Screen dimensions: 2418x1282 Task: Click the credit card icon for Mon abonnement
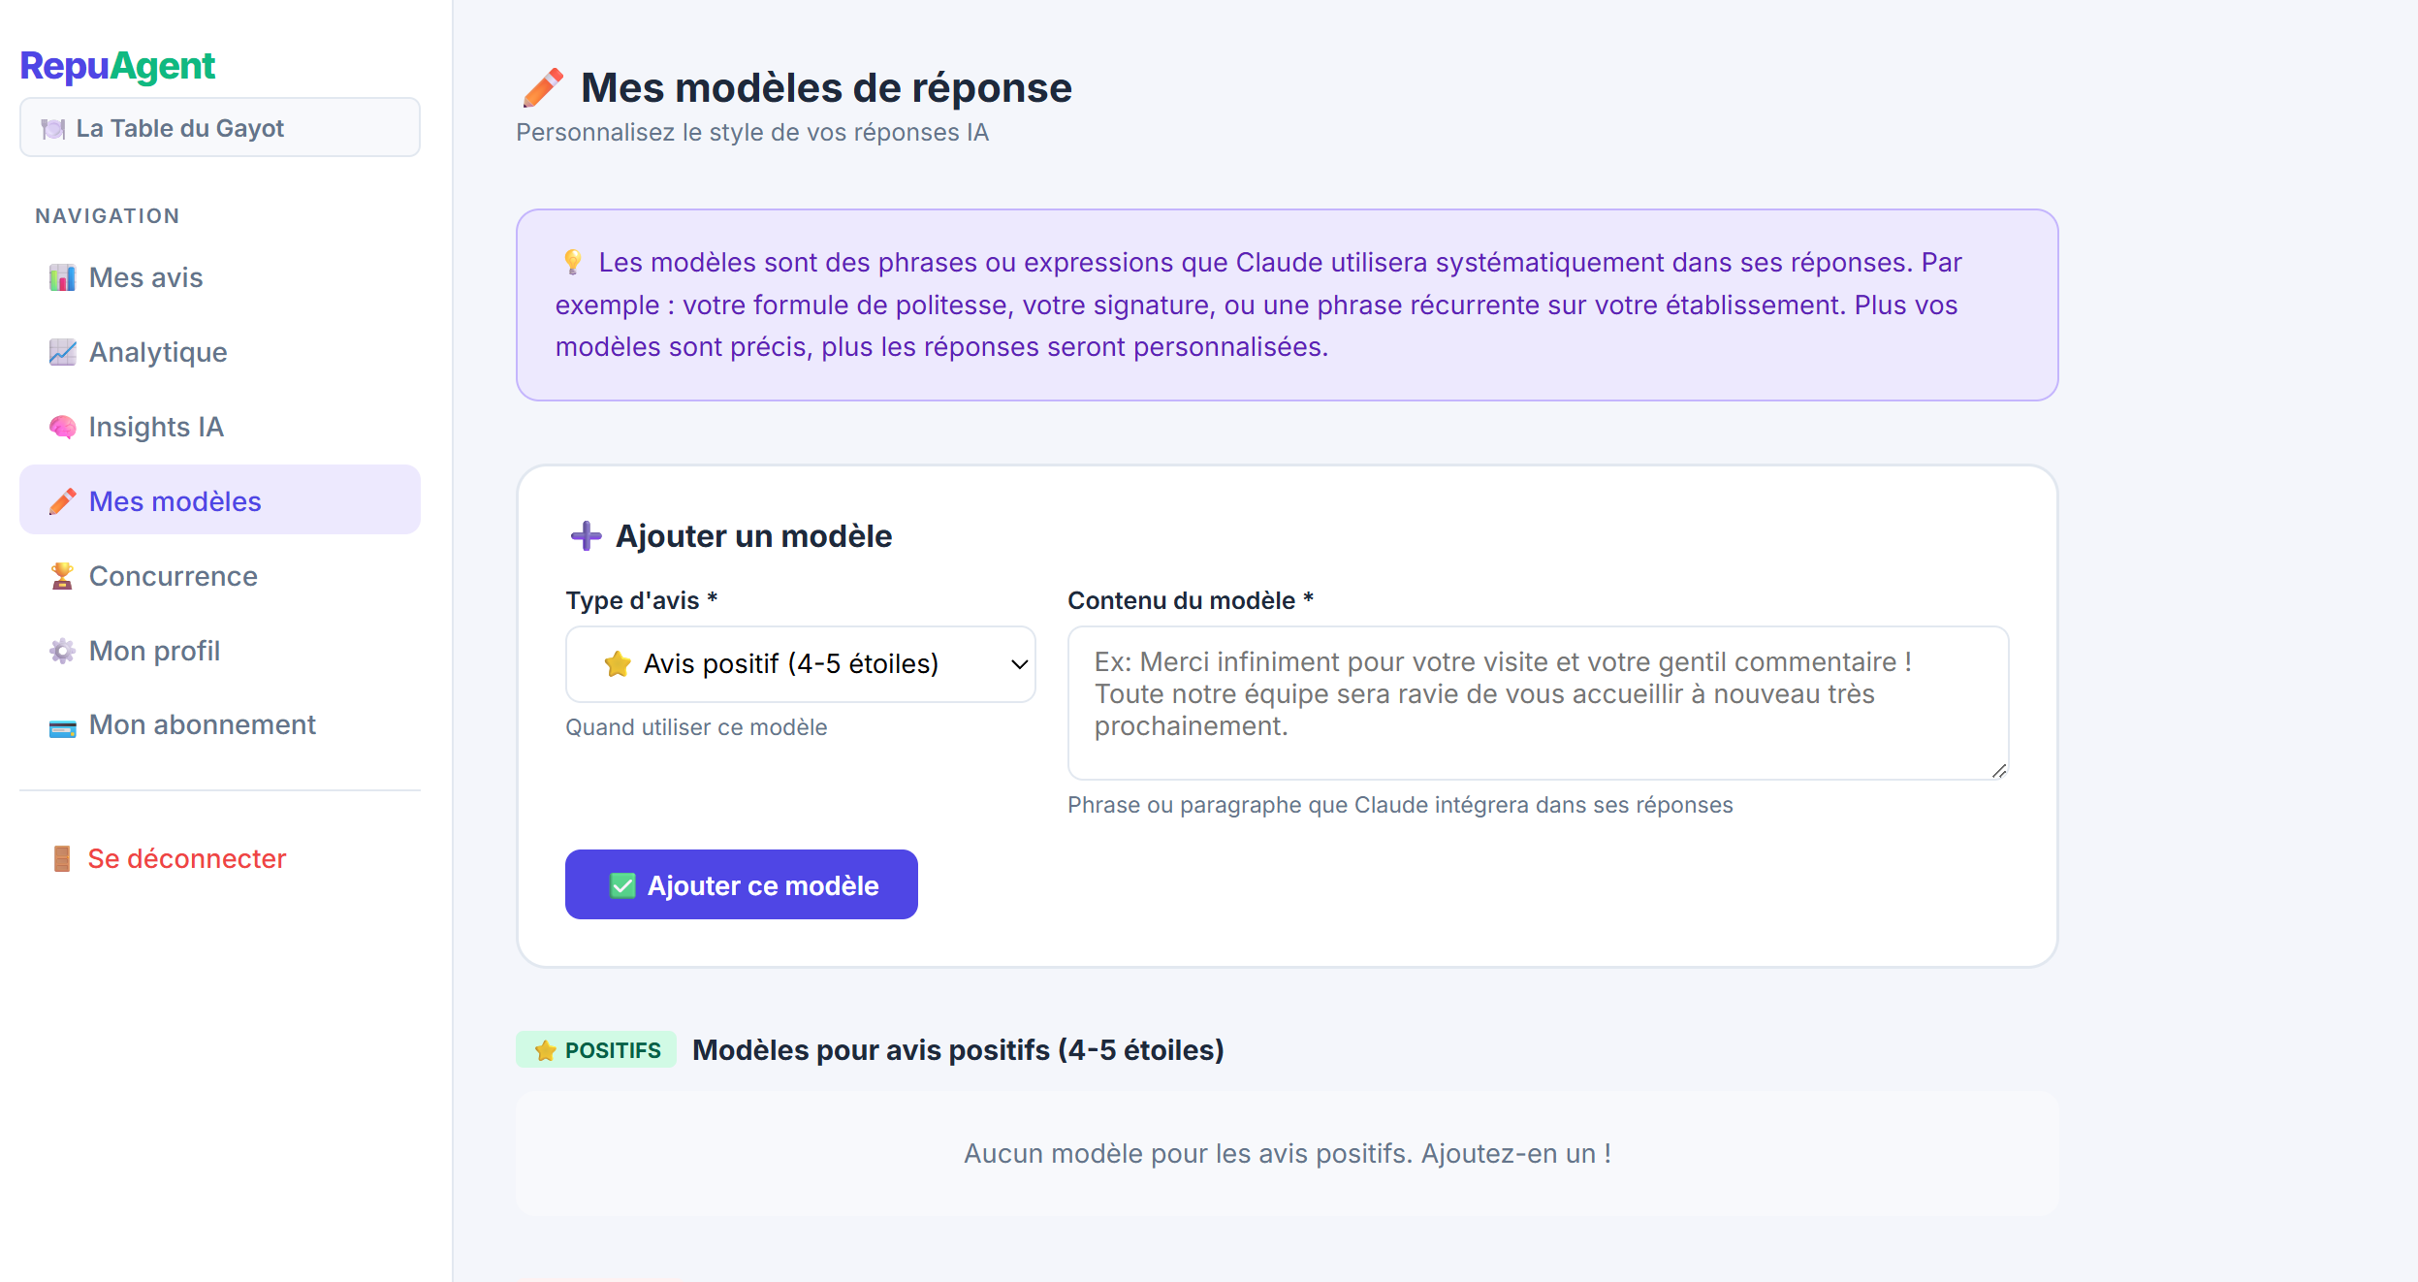pos(62,727)
